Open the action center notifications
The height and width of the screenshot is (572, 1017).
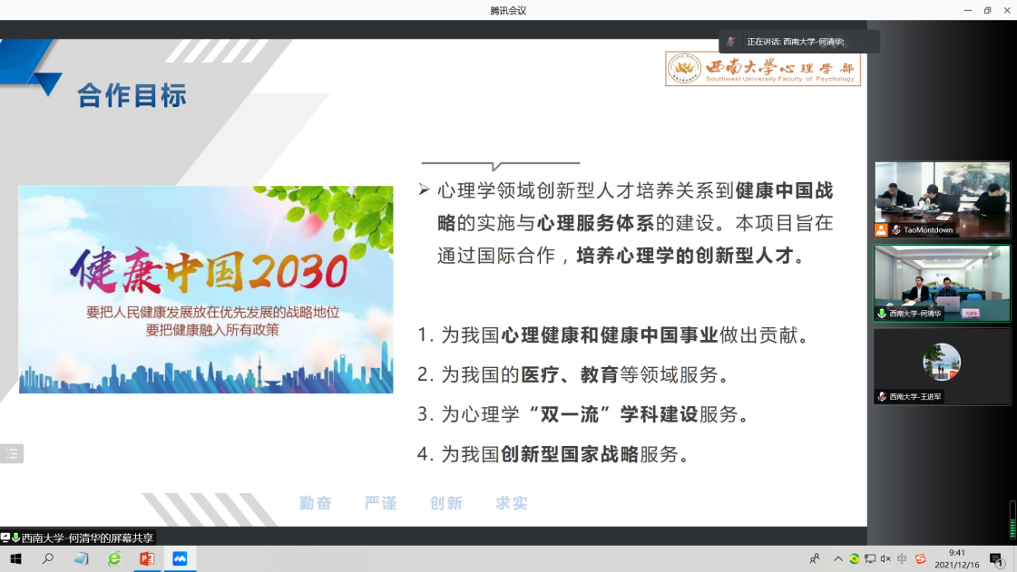click(996, 559)
